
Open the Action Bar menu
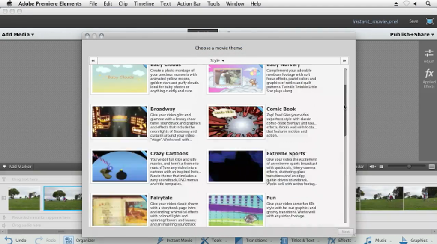(x=189, y=3)
